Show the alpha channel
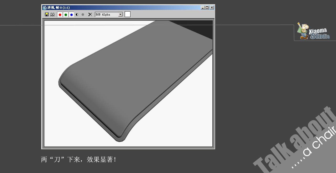The height and width of the screenshot is (173, 336). pos(77,14)
